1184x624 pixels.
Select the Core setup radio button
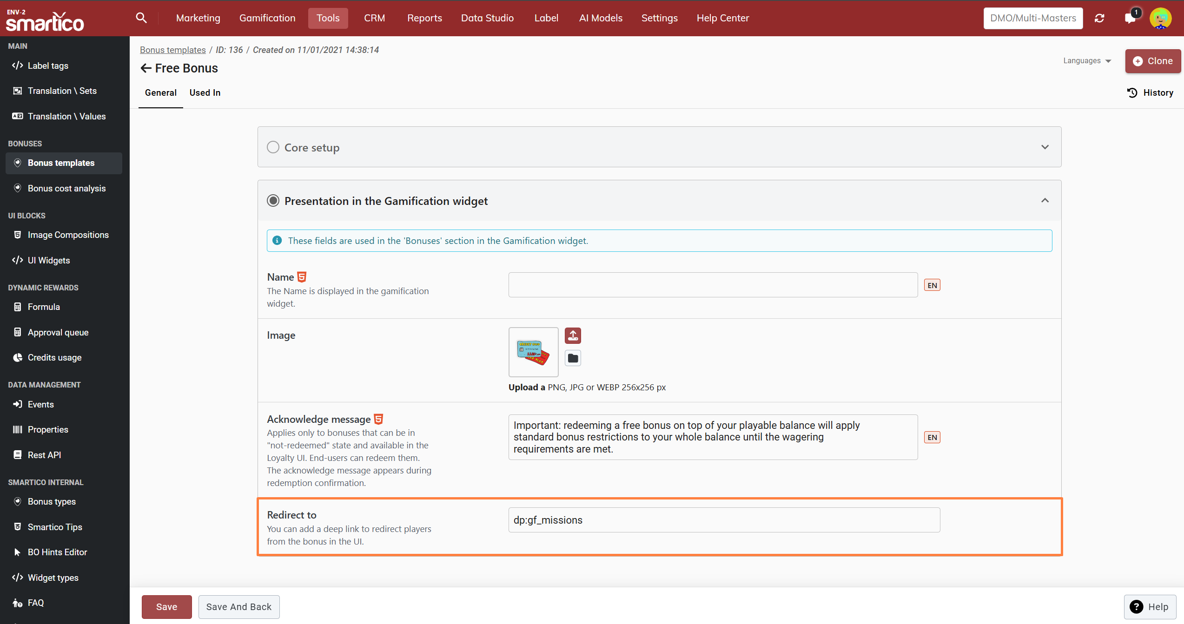[x=273, y=147]
